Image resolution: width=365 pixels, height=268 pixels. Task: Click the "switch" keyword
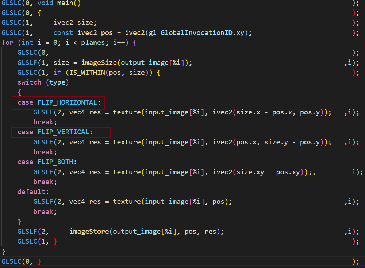pyautogui.click(x=29, y=82)
